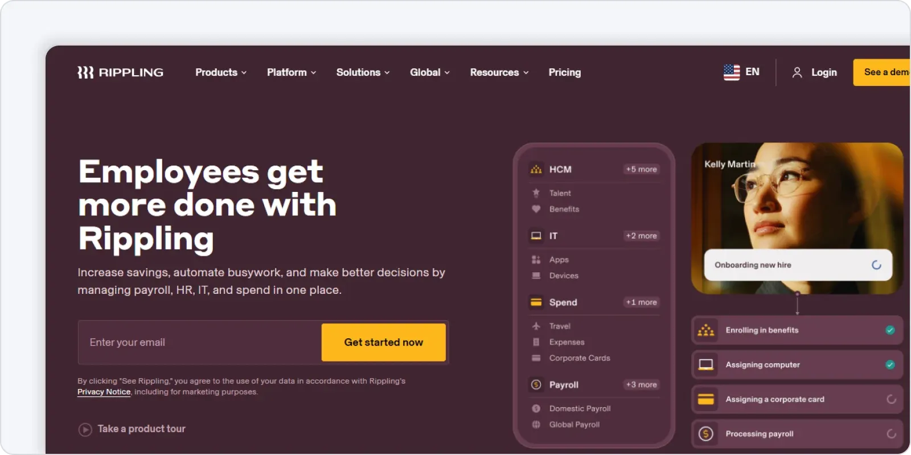Click the IT laptop icon
This screenshot has width=911, height=455.
click(x=536, y=236)
